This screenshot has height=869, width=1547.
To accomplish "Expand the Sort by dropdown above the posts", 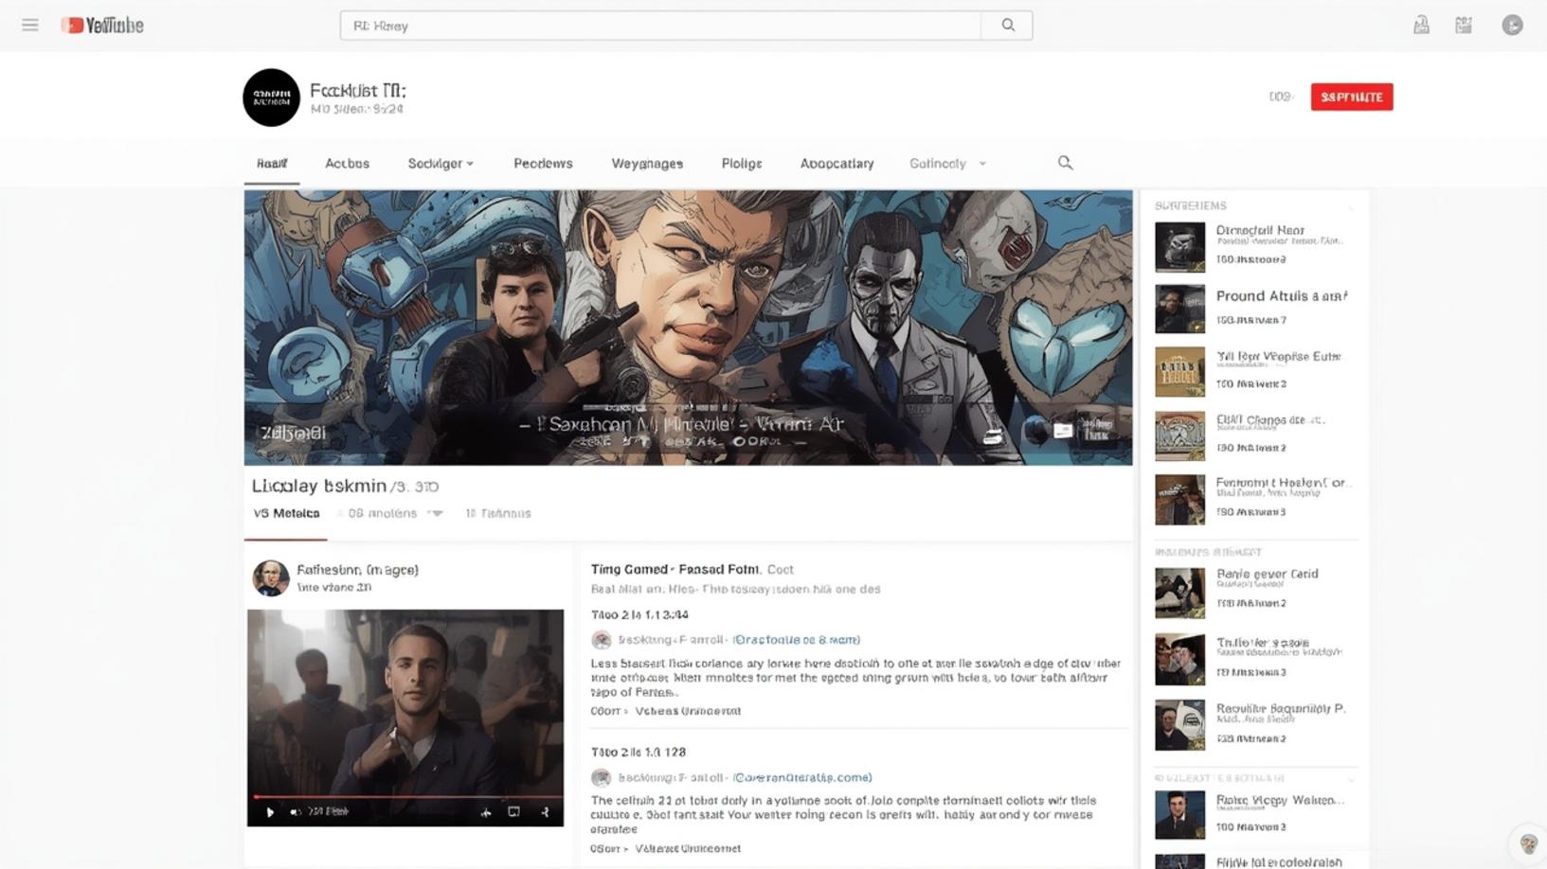I will pos(437,513).
